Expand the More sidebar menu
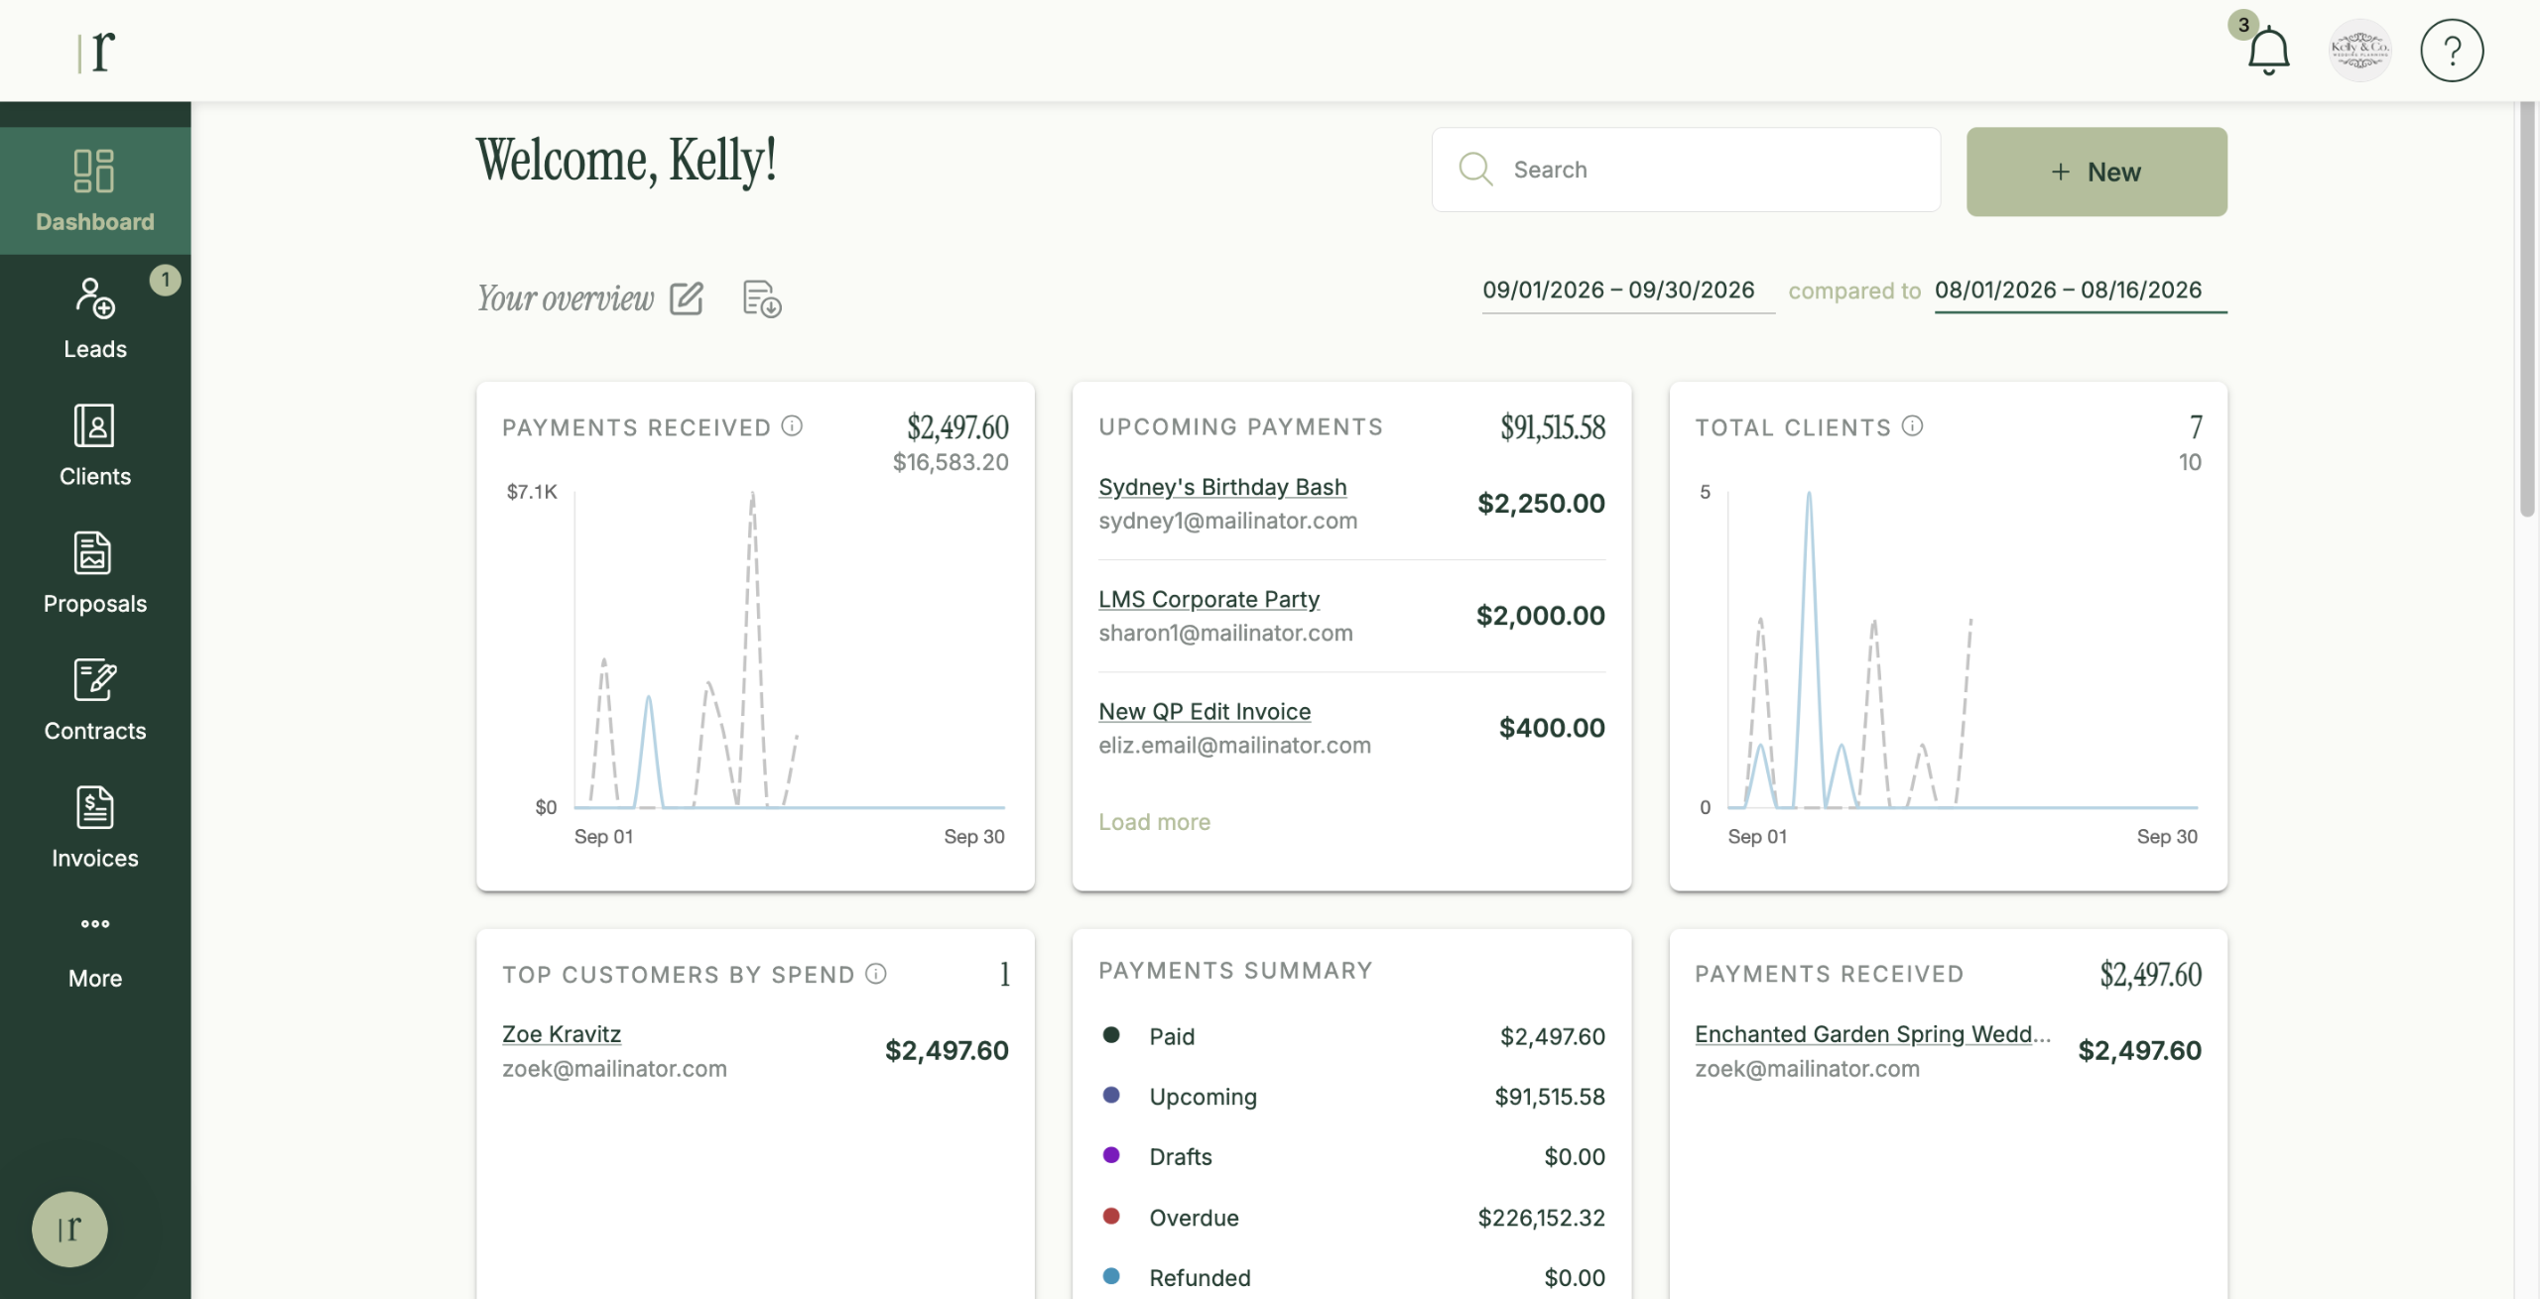 (95, 950)
